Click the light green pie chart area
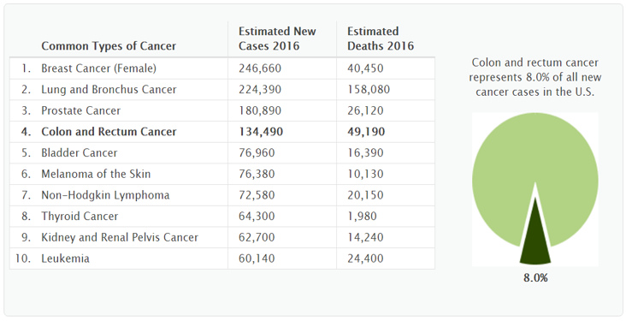Screen dimensions: 626x321 tap(535, 160)
